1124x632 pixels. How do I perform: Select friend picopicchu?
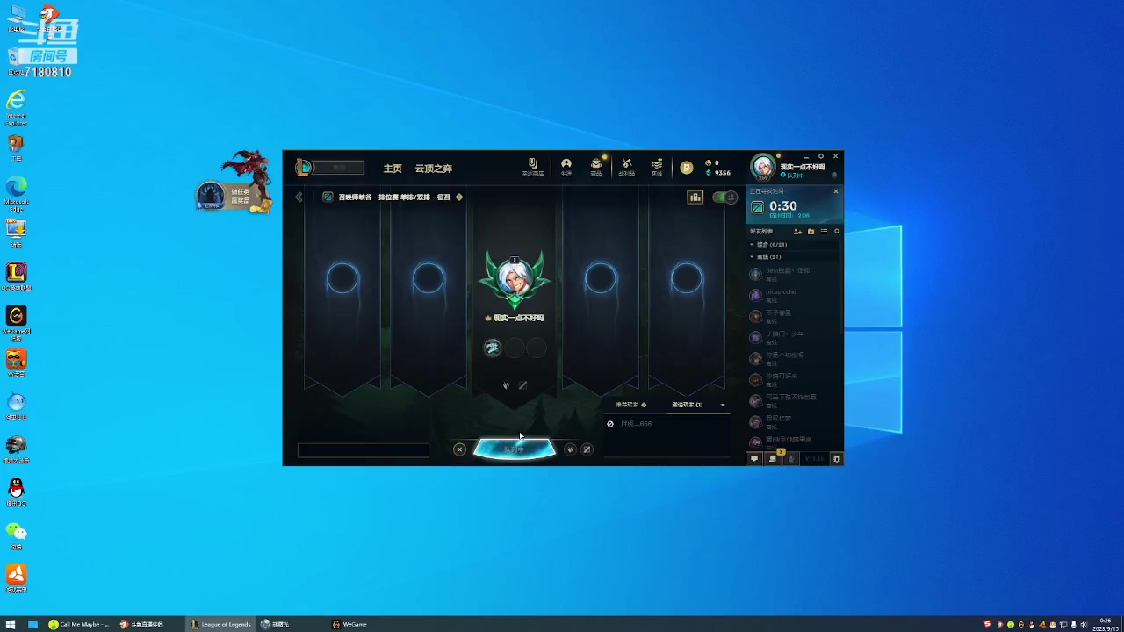pos(793,295)
